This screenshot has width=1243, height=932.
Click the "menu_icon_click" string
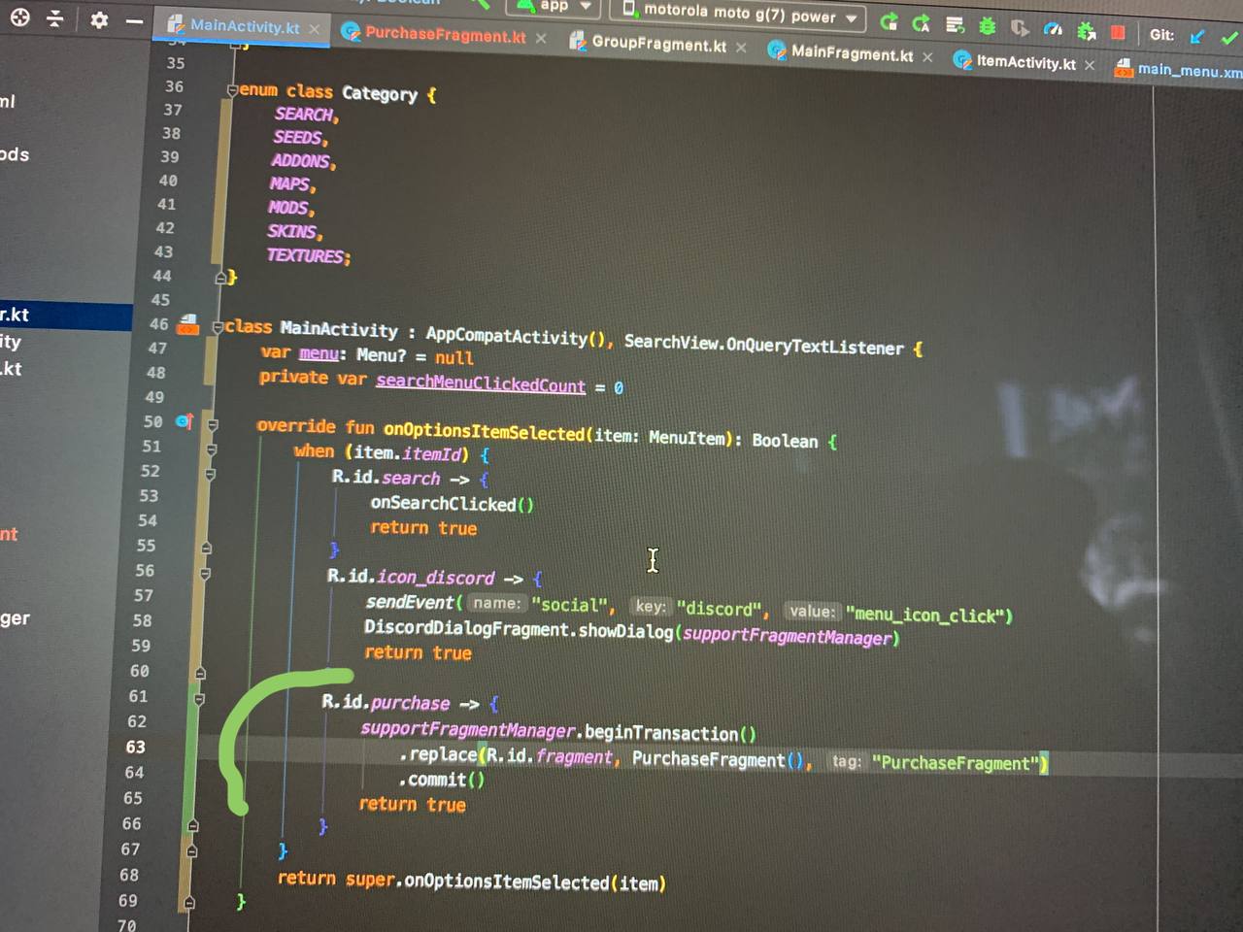(x=926, y=615)
